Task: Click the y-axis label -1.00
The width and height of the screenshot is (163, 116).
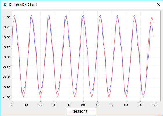Action: (x=7, y=97)
